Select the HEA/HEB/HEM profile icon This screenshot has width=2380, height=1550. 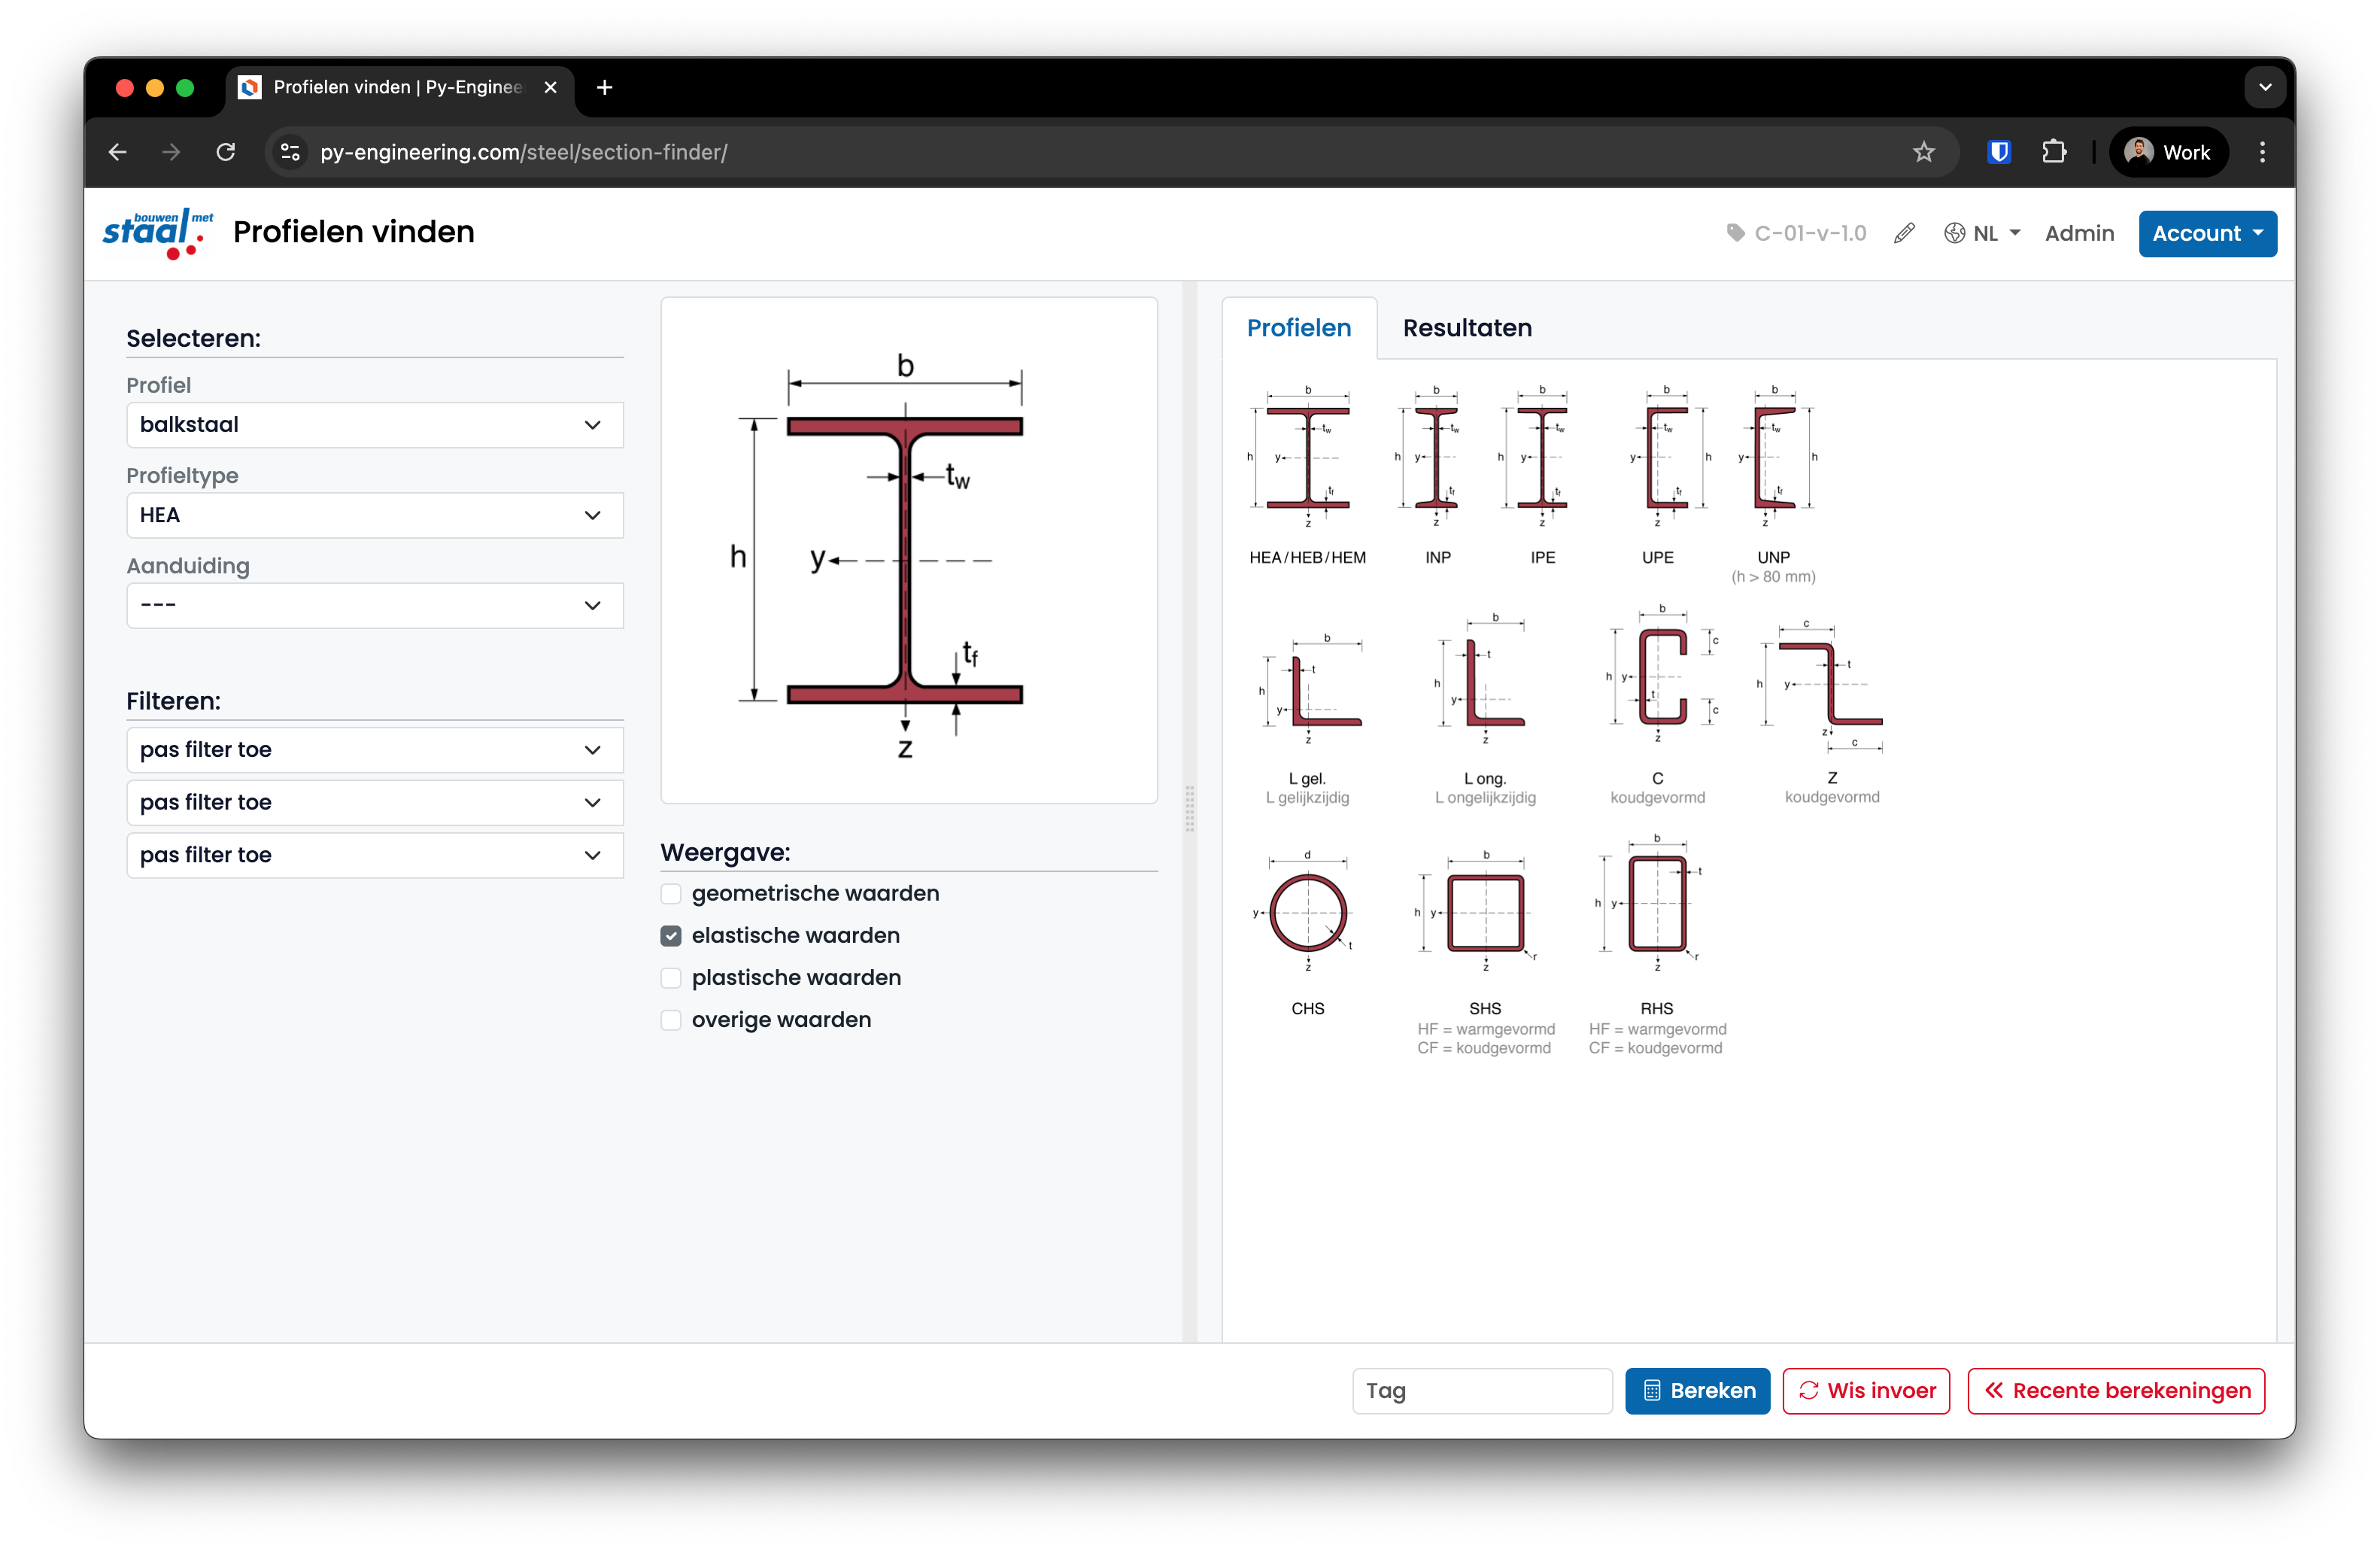coord(1307,460)
